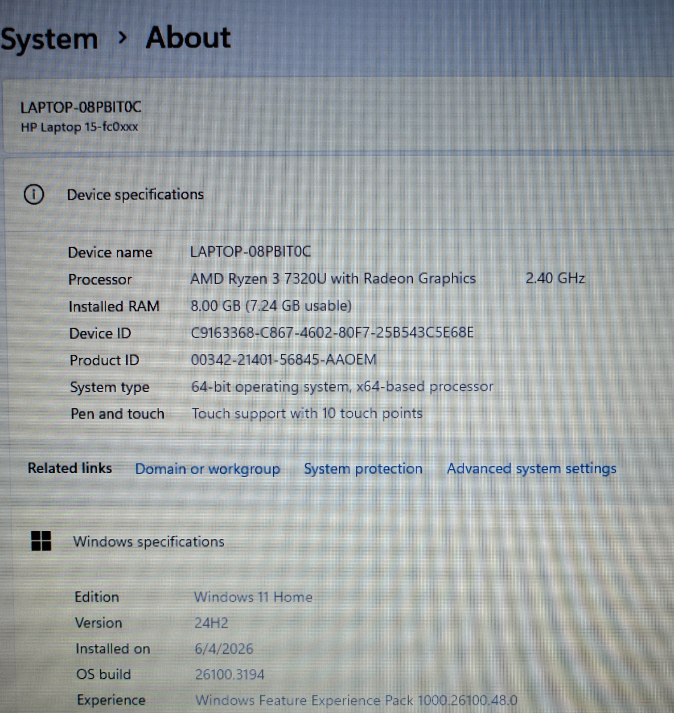The image size is (674, 713).
Task: Expand the Device specifications section header
Action: point(339,194)
